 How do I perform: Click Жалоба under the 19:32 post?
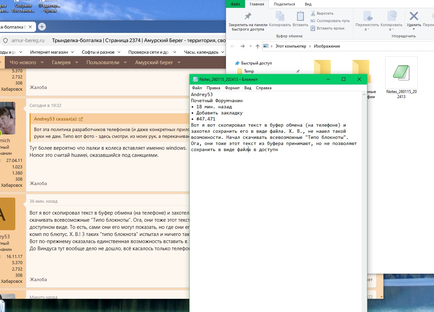click(38, 183)
